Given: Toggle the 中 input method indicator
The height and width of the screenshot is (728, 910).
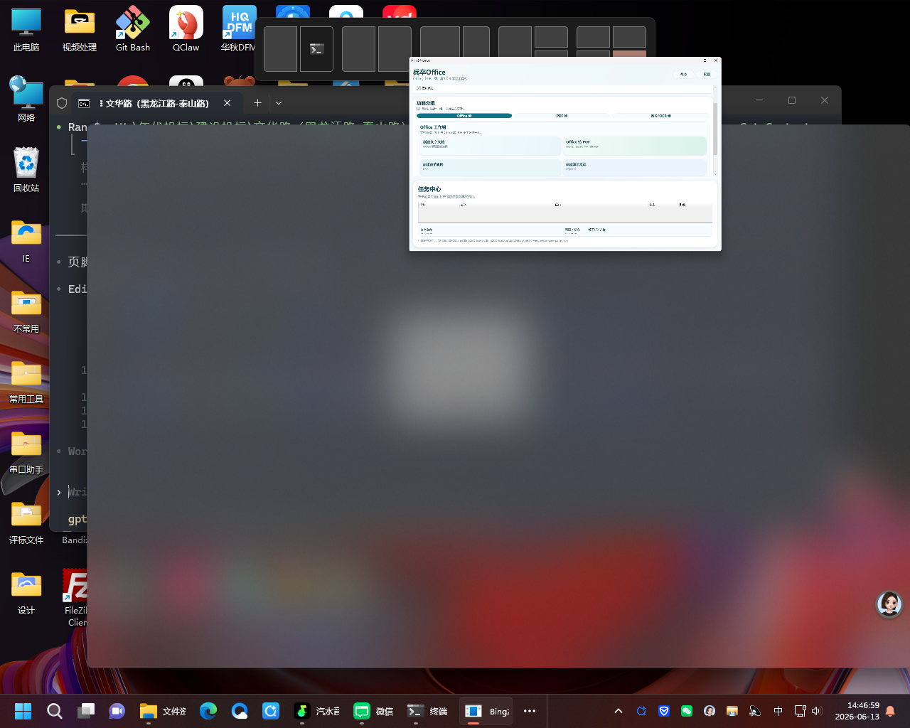Looking at the screenshot, I should pyautogui.click(x=778, y=711).
